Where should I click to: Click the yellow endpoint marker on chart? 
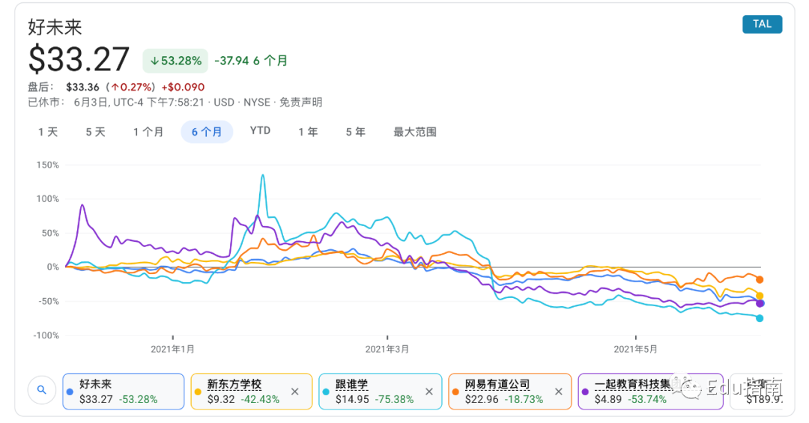pos(760,296)
